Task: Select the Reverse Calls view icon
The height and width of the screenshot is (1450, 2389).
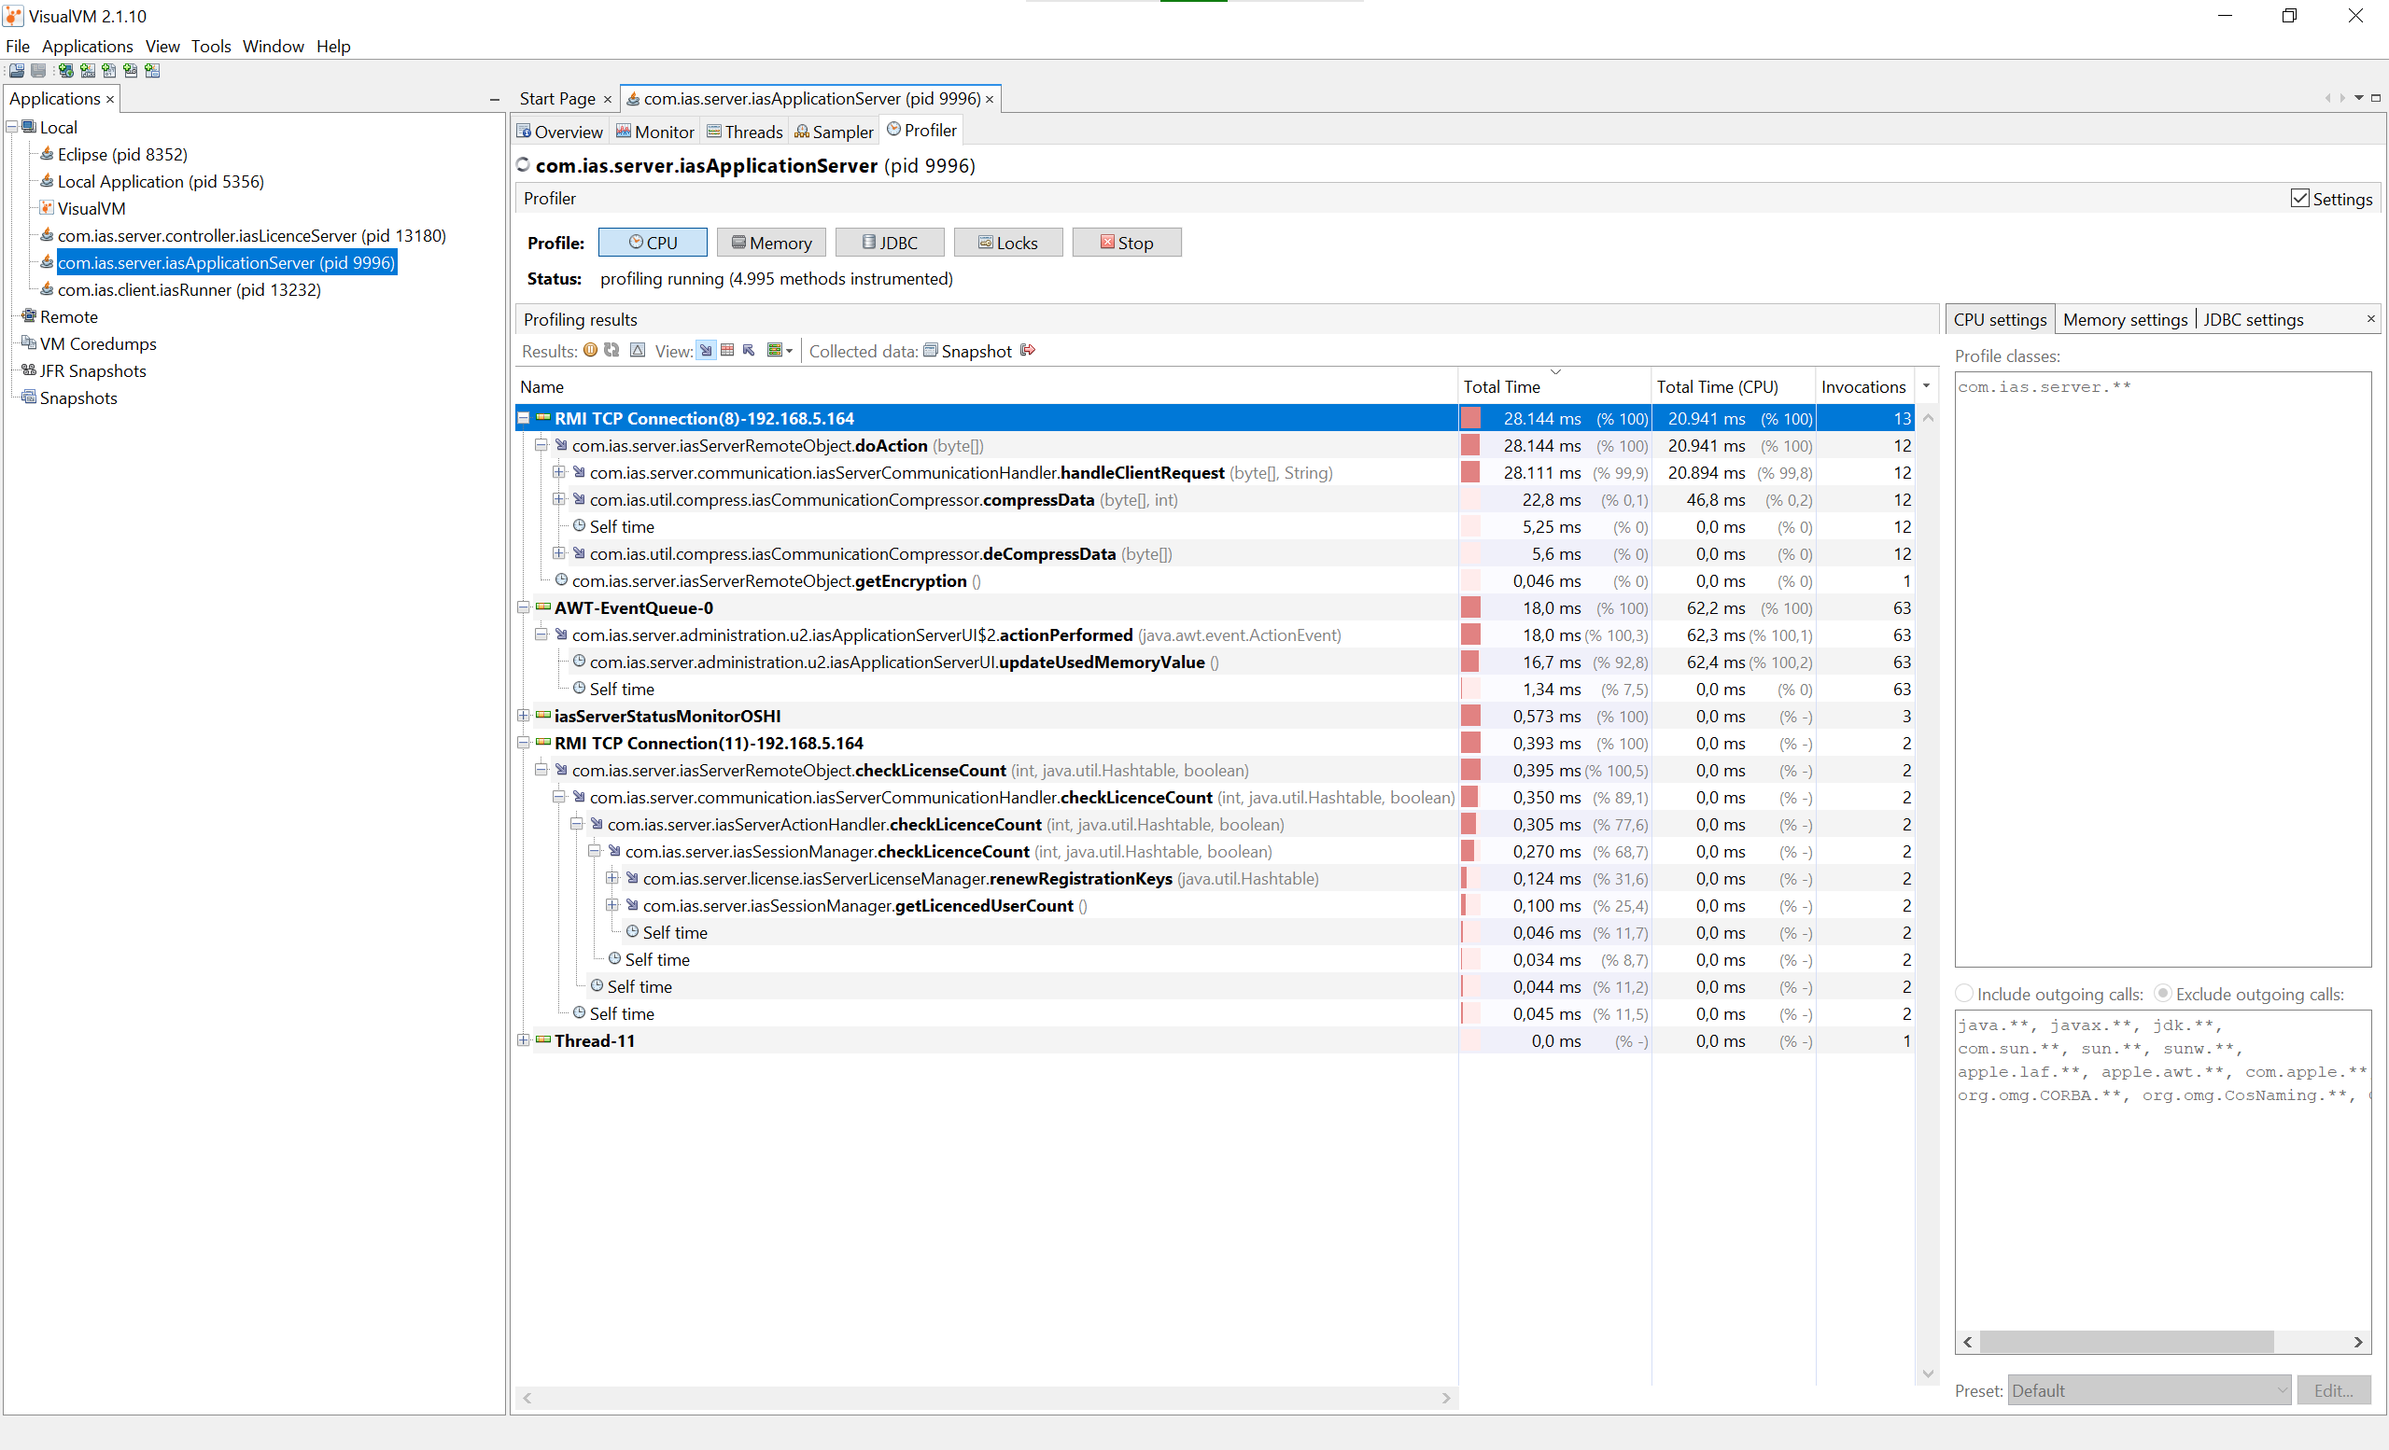Action: pos(749,351)
